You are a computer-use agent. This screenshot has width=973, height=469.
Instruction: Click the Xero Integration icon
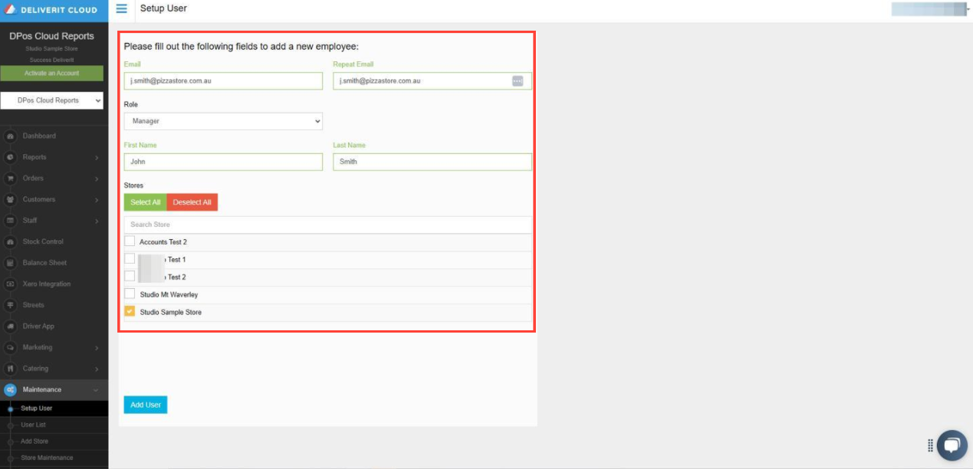point(11,284)
